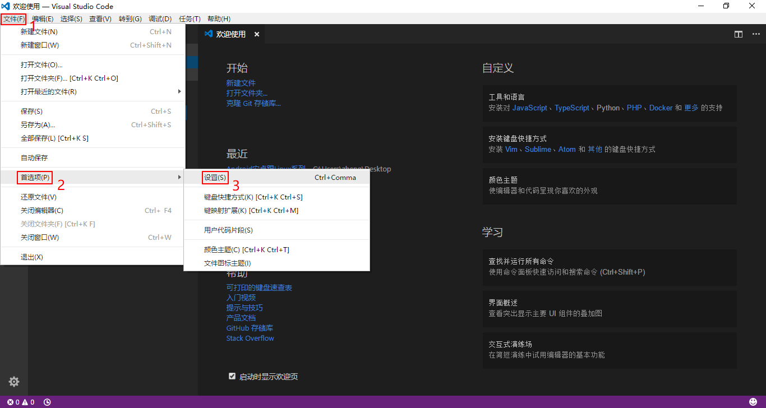Toggle the 启动时显示欢迎页 checkbox
This screenshot has height=408, width=766.
(232, 376)
